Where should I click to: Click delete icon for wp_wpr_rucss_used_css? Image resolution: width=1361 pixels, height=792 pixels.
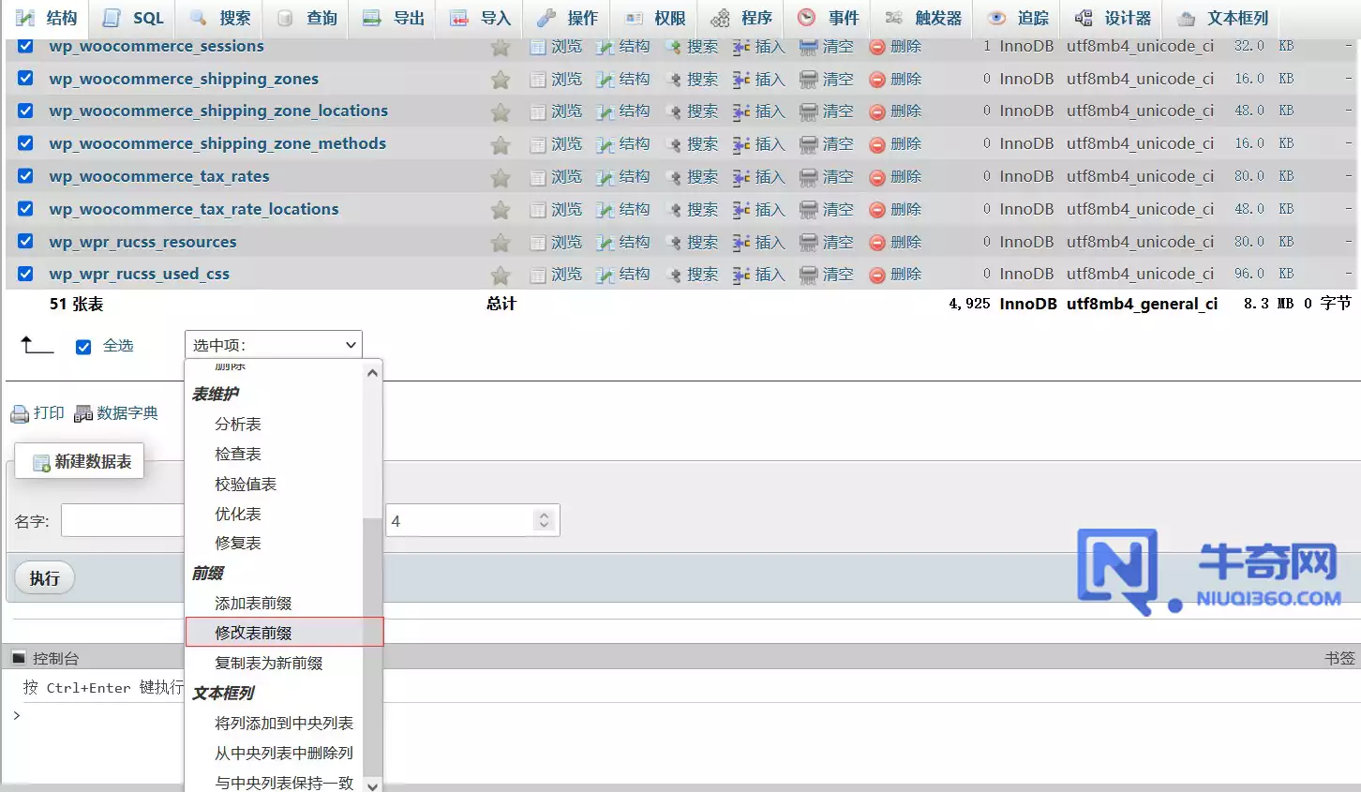(x=877, y=275)
